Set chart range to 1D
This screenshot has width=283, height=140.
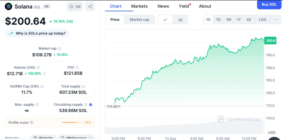click(x=208, y=20)
